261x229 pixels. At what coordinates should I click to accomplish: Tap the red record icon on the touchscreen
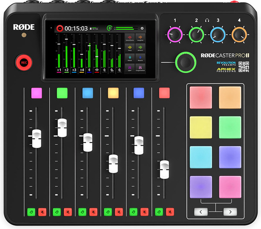tap(60, 28)
